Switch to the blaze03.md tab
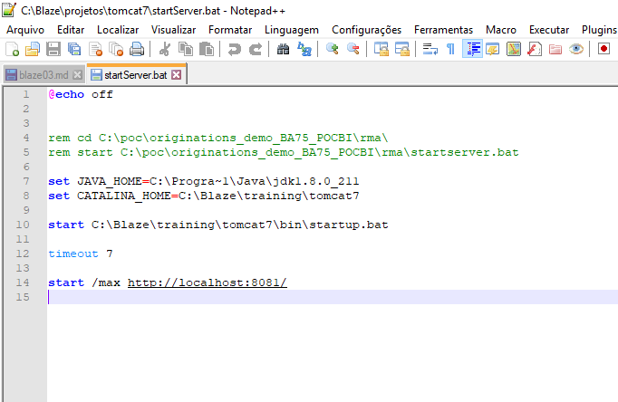The width and height of the screenshot is (618, 402). pos(43,75)
